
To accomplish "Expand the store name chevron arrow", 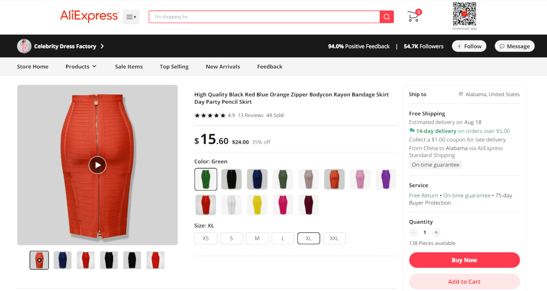I will click(x=102, y=46).
